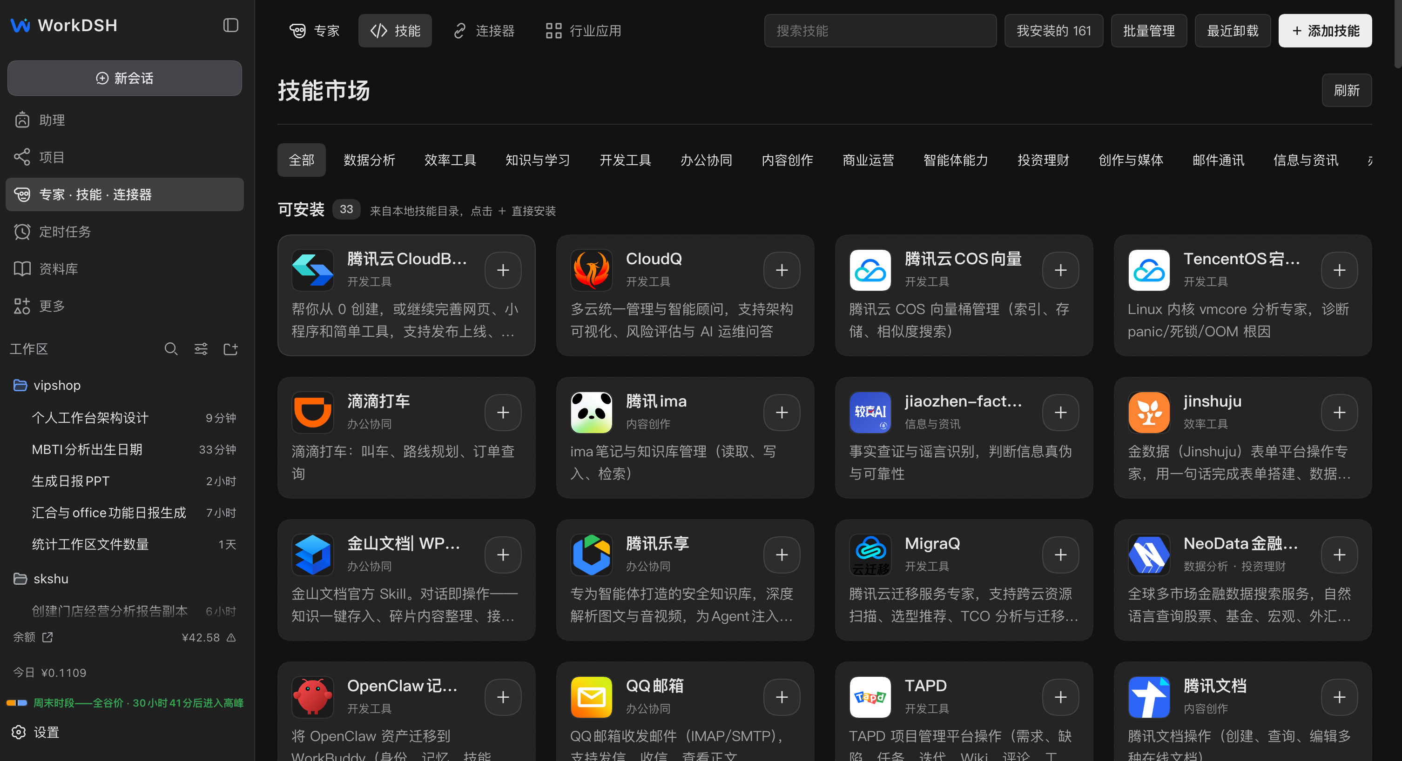
Task: Open 更多 in the sidebar
Action: coord(125,306)
